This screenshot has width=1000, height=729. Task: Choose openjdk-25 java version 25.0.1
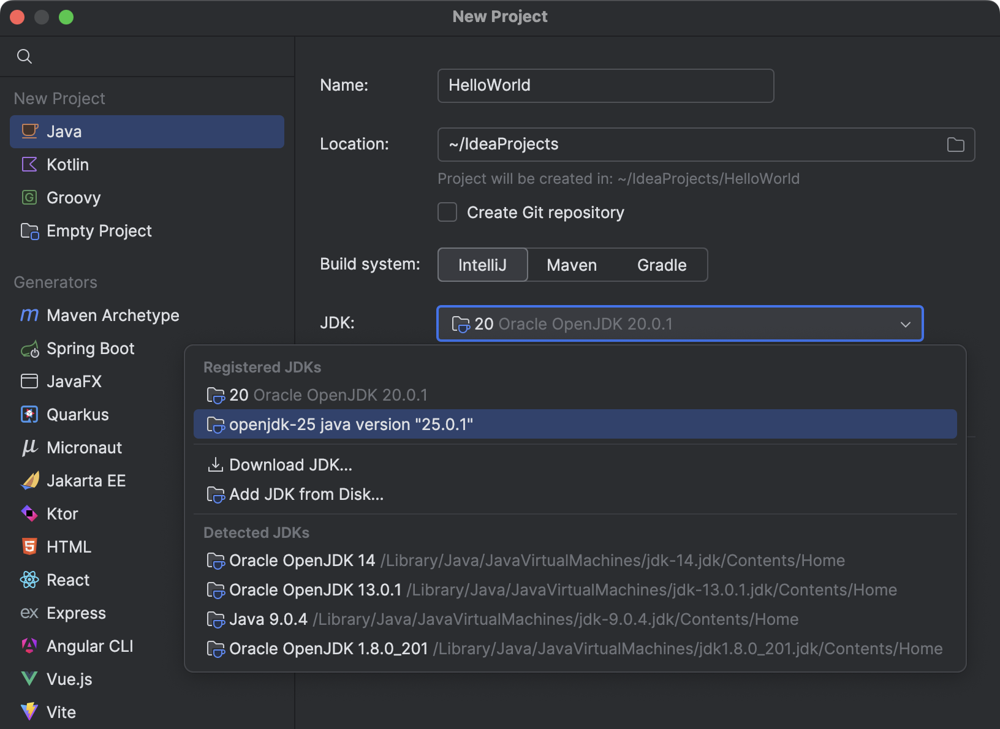[575, 424]
